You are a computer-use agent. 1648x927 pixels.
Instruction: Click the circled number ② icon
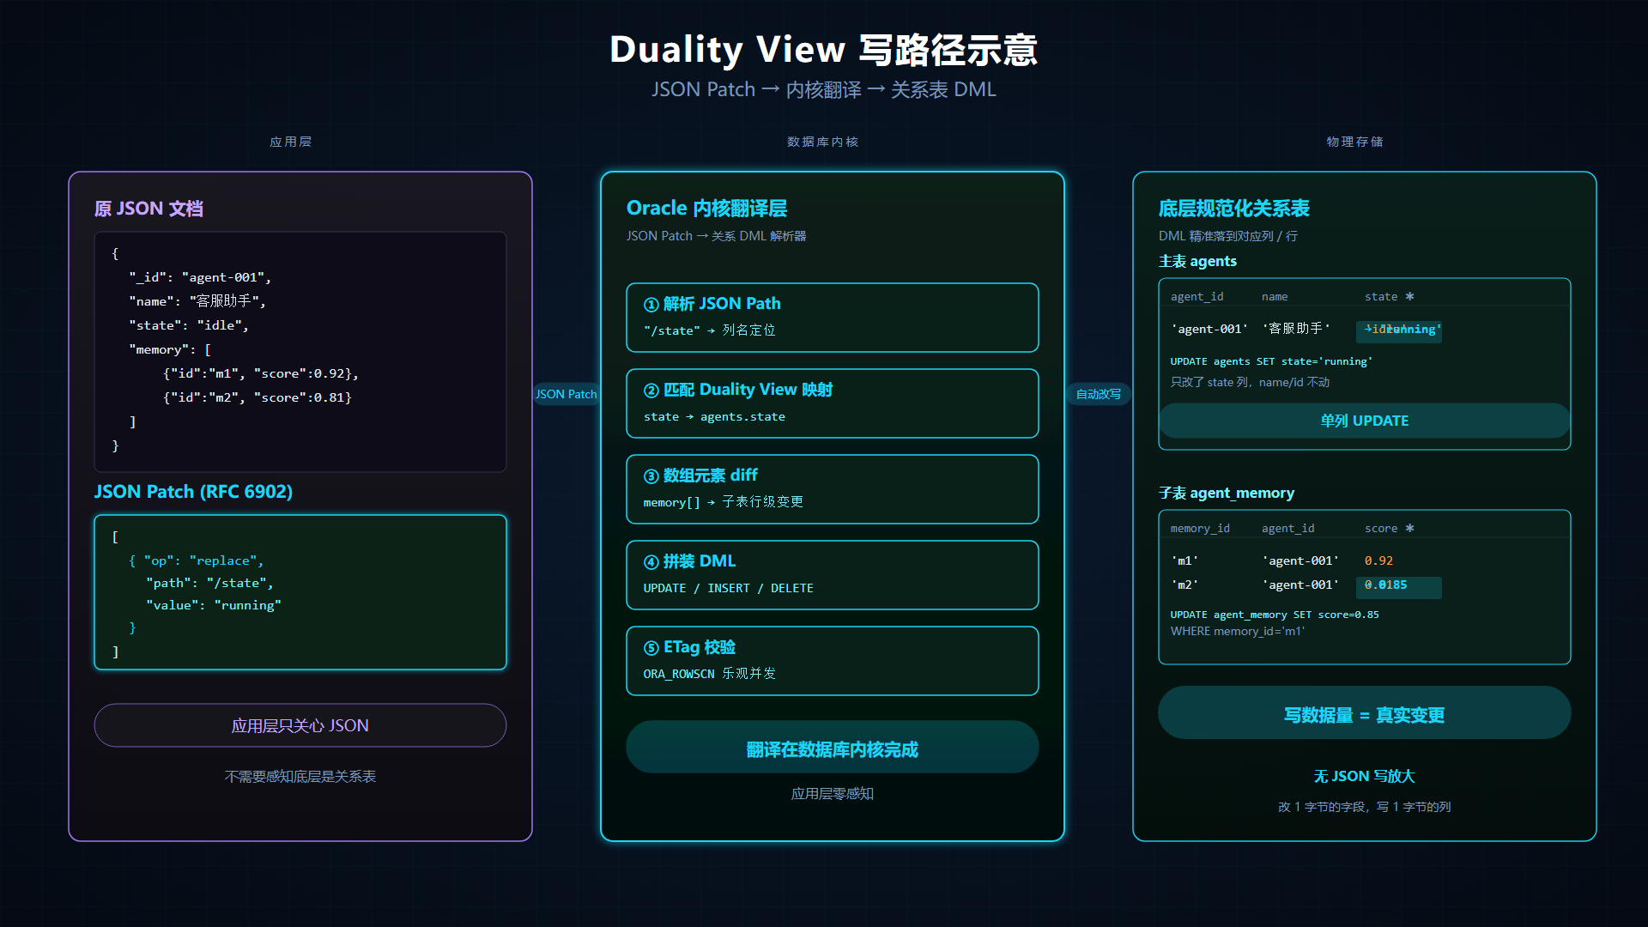(x=651, y=391)
